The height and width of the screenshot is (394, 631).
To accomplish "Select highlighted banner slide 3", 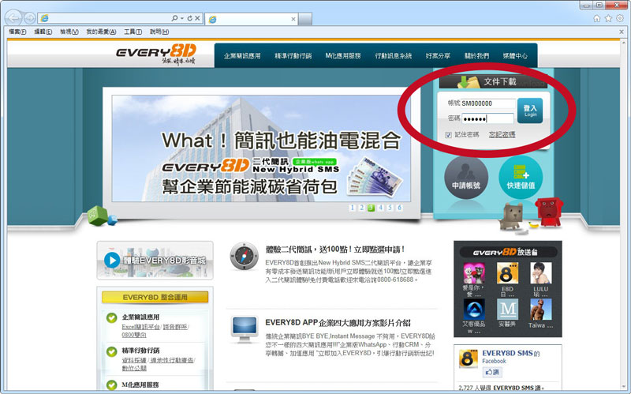I will (371, 208).
